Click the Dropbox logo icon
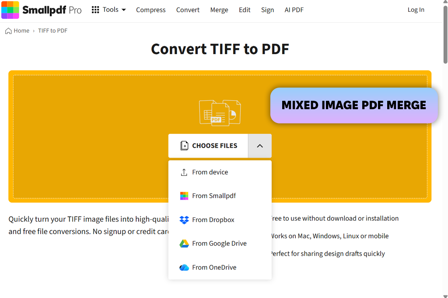 tap(184, 220)
